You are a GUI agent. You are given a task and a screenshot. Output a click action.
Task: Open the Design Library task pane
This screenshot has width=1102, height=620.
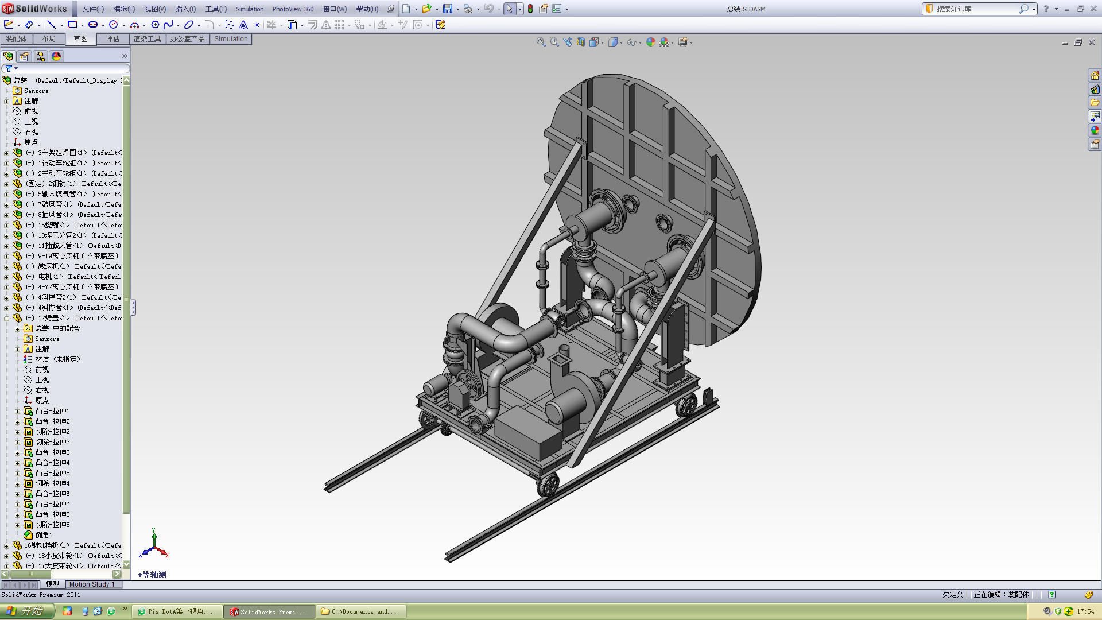click(1095, 89)
